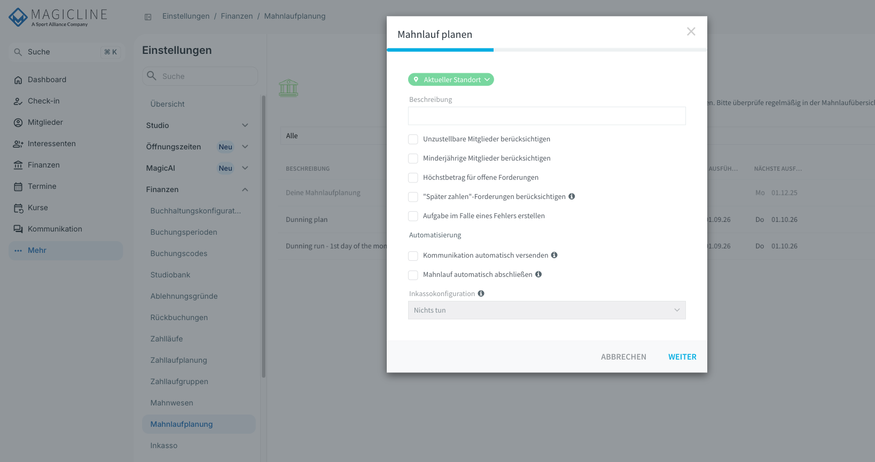Click Finanzen in the breadcrumb
Viewport: 875px width, 462px height.
point(237,16)
